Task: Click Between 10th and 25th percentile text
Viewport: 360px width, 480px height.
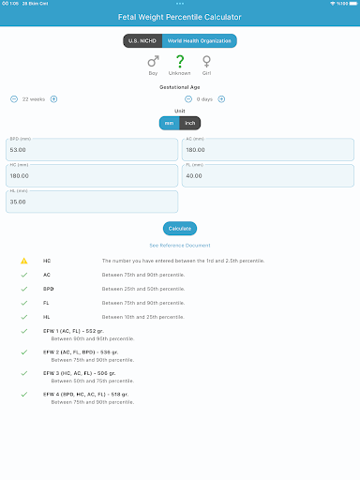Action: (143, 317)
